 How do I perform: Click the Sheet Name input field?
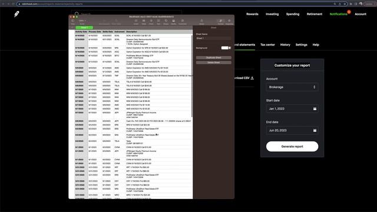tap(213, 38)
